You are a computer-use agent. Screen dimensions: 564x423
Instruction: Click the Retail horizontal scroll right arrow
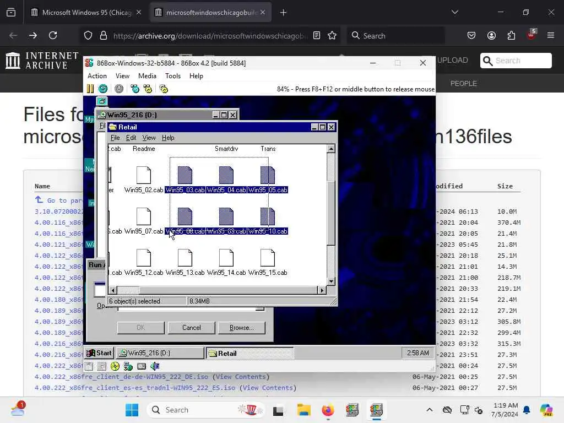(x=322, y=290)
